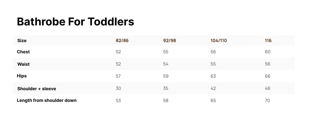Click the 82/86 size column header
This screenshot has width=310, height=119.
(122, 41)
